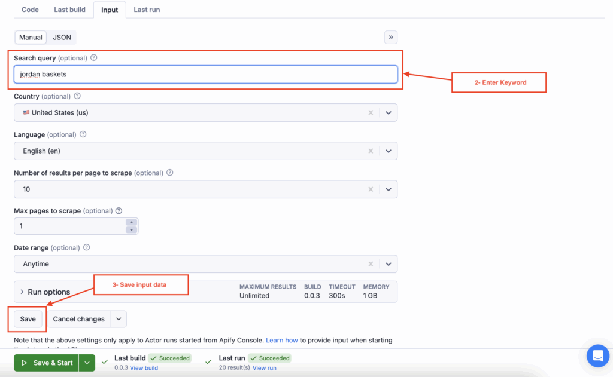The width and height of the screenshot is (613, 377).
Task: Open the chat support bubble
Action: 598,355
